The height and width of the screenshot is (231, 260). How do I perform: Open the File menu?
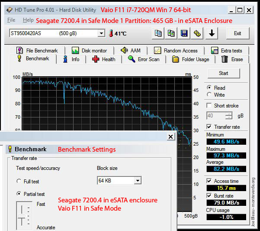[x=11, y=20]
